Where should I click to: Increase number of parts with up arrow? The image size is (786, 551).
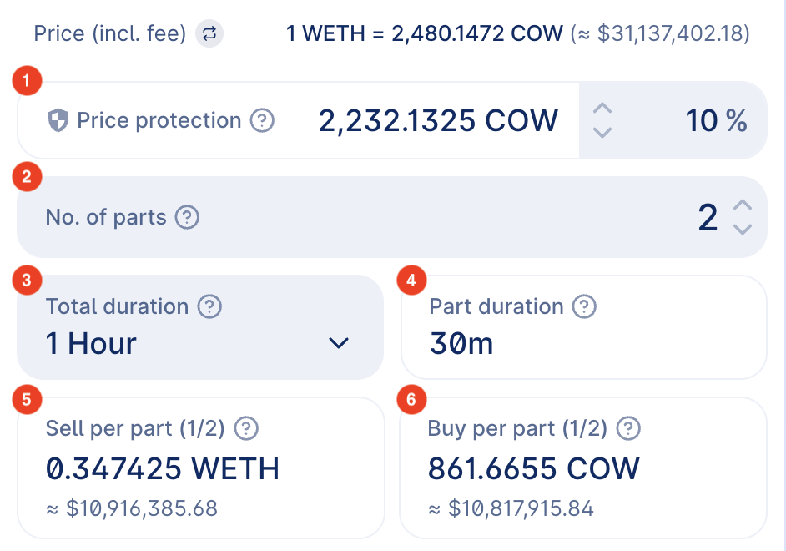point(743,205)
